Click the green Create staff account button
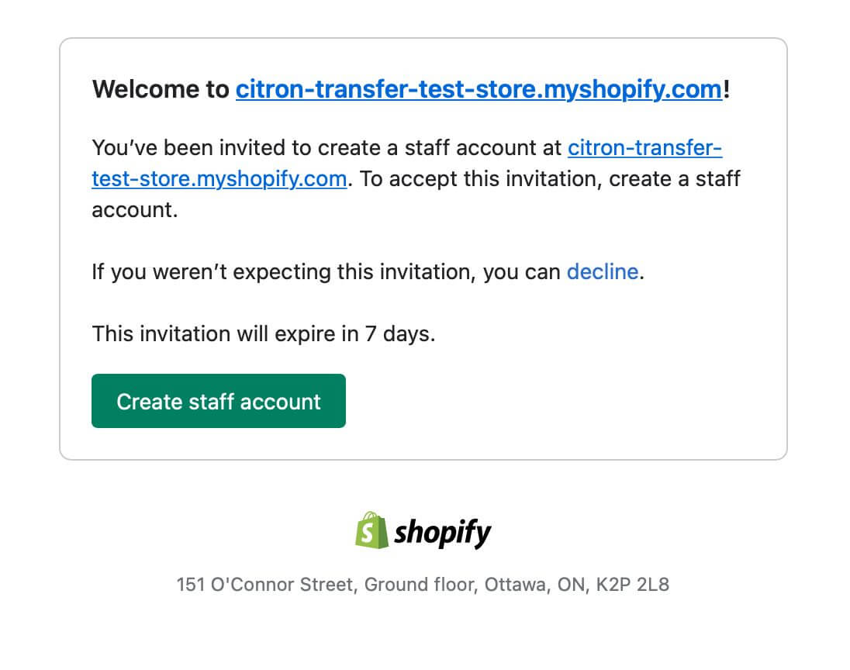The width and height of the screenshot is (850, 670). pyautogui.click(x=219, y=401)
